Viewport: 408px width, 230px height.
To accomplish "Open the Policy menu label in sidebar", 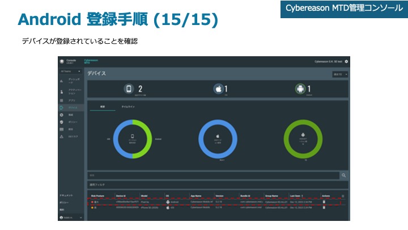I will 73,122.
